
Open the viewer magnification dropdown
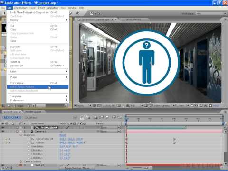click(x=84, y=105)
